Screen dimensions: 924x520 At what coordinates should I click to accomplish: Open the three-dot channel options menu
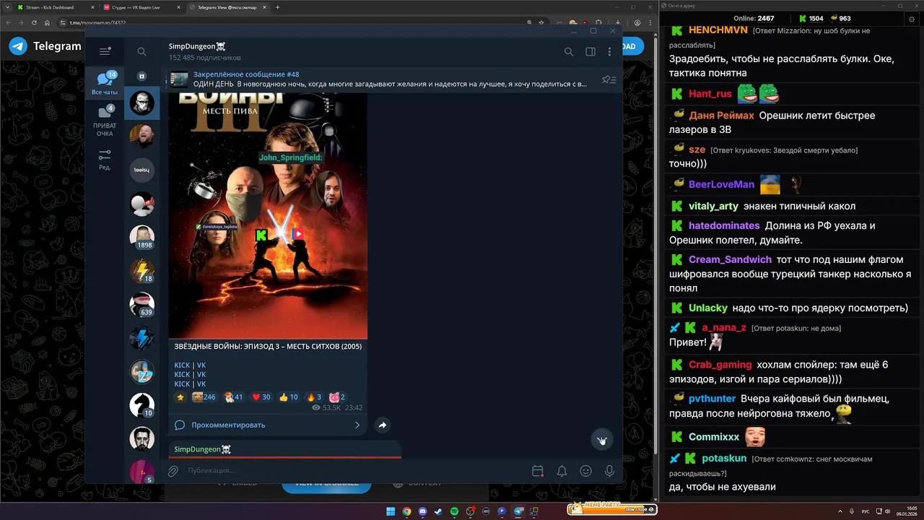coord(610,51)
